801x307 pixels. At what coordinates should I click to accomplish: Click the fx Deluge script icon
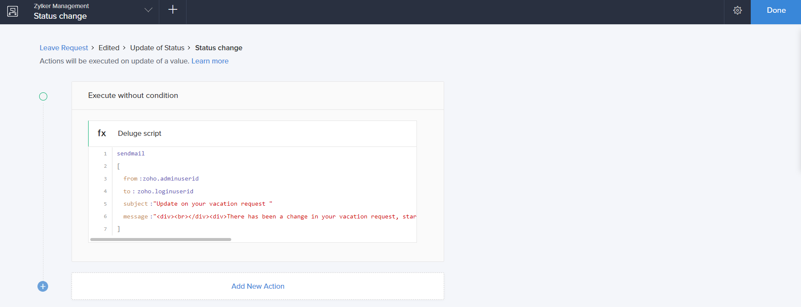tap(102, 133)
